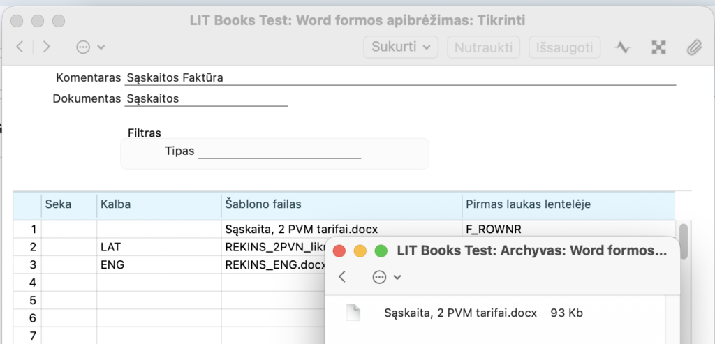Select row number 4 in the table
This screenshot has height=344, width=715.
[27, 283]
